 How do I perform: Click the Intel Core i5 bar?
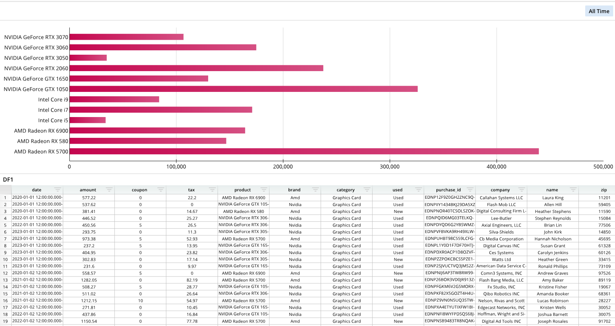88,120
